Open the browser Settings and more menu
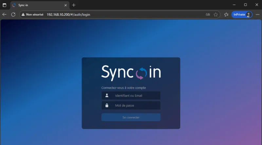 (x=257, y=14)
